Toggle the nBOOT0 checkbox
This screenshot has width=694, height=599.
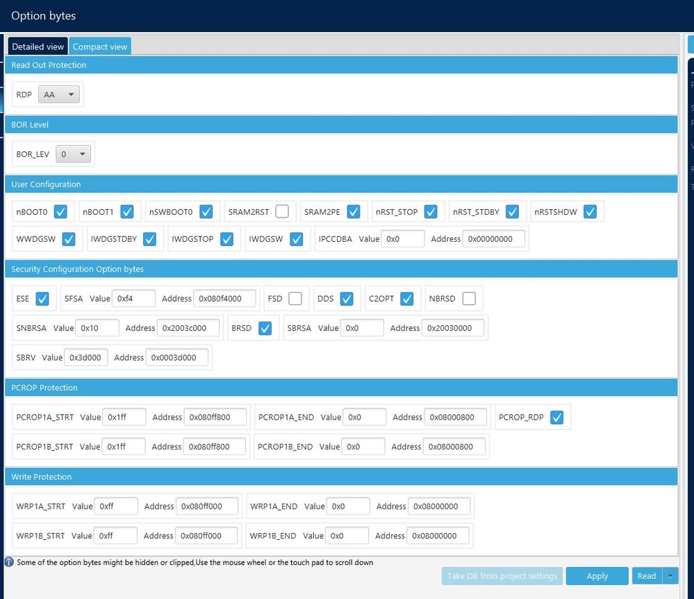(60, 212)
